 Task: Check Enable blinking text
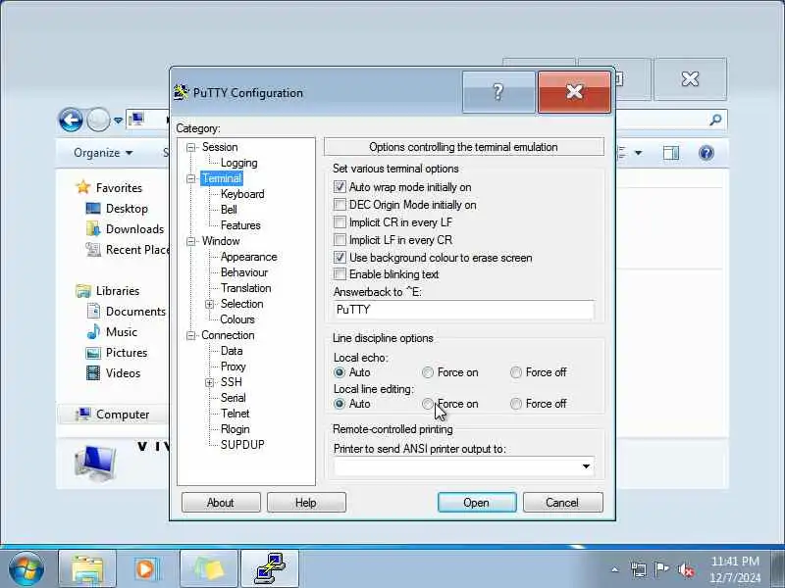340,274
